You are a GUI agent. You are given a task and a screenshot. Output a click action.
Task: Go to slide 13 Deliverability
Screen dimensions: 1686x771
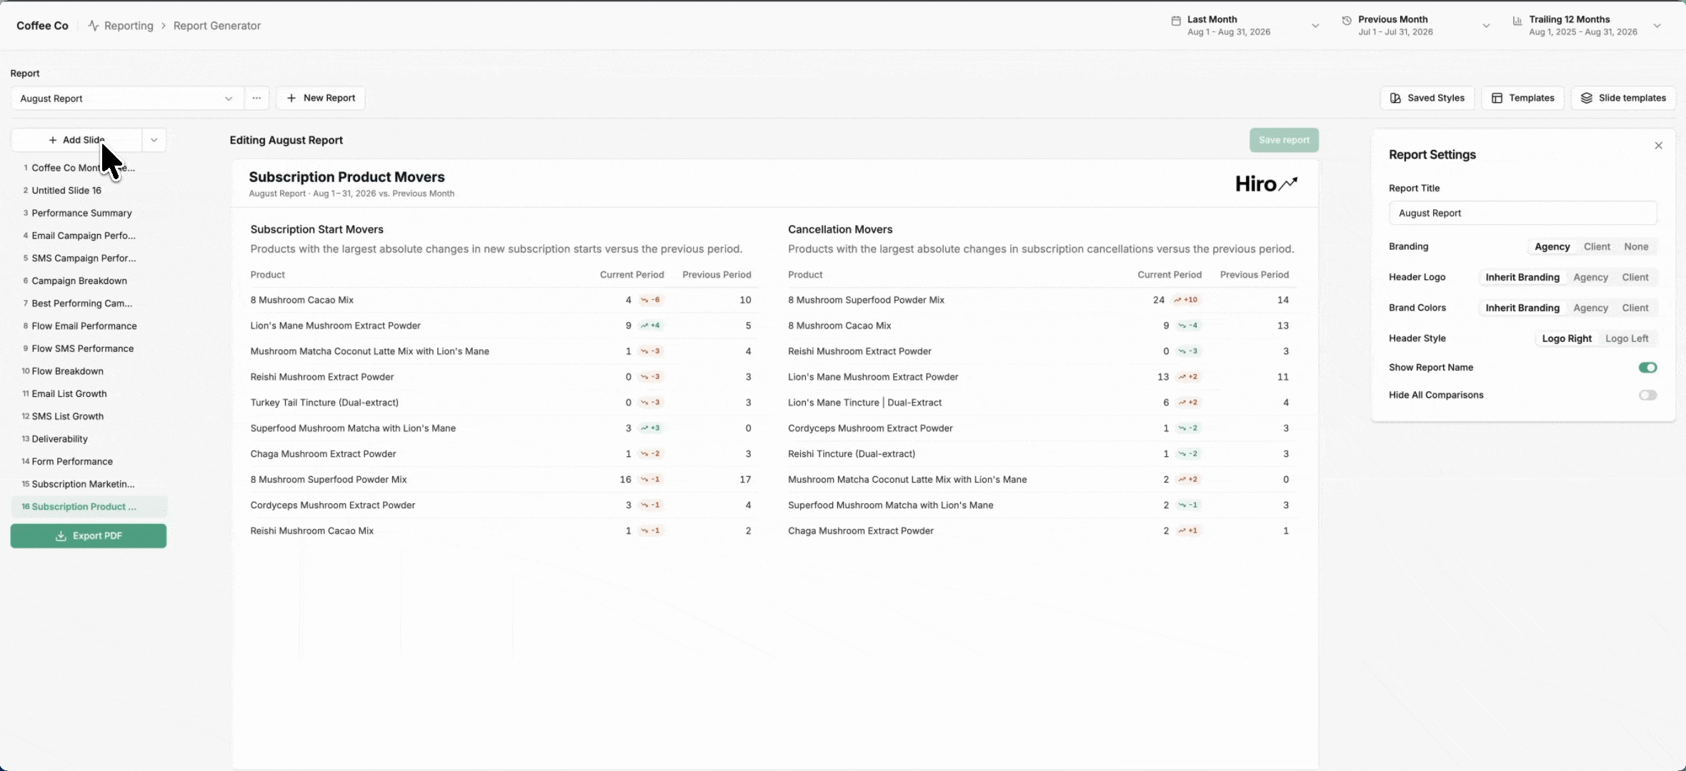click(89, 439)
